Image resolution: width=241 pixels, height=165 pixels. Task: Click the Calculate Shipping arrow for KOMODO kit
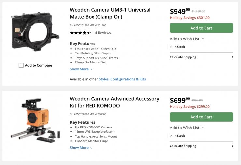pyautogui.click(x=232, y=146)
